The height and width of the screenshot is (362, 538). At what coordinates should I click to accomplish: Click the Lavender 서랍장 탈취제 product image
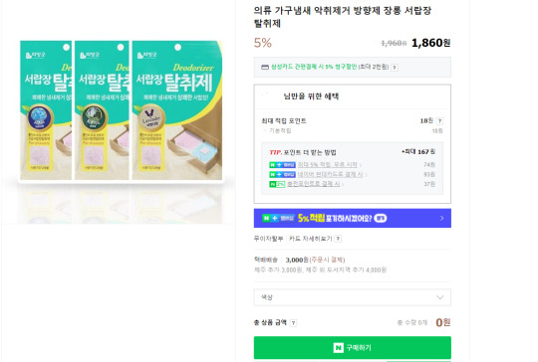point(177,110)
